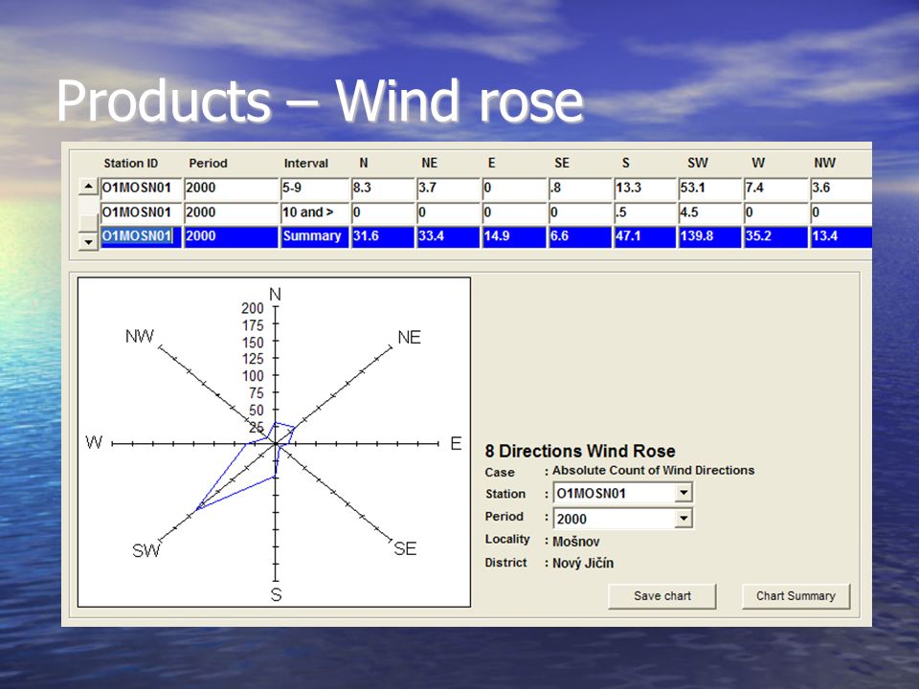Click the Period column header
The height and width of the screenshot is (689, 919).
208,164
